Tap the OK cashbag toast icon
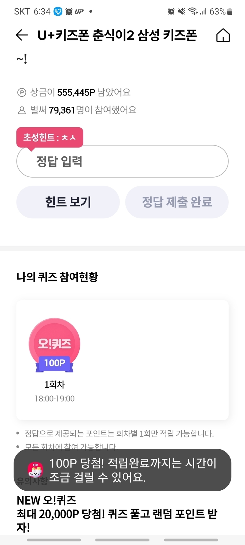Screen dimensions: 245x545 [x=35, y=470]
